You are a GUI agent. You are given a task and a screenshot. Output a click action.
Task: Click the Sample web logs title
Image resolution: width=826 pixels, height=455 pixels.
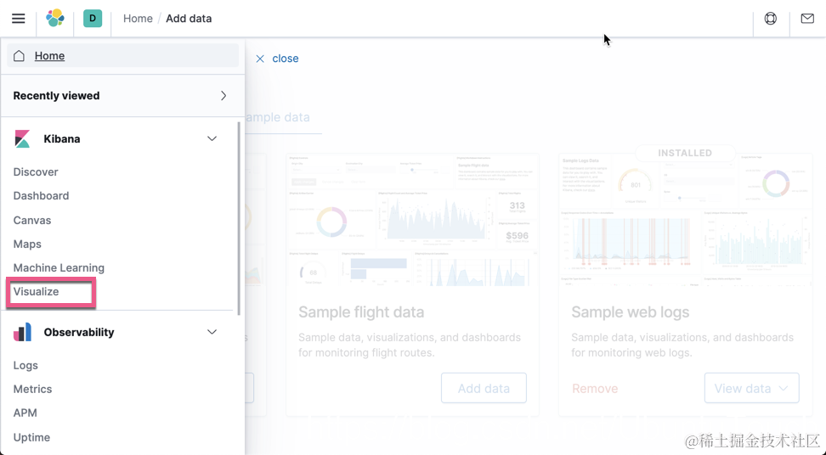tap(630, 312)
